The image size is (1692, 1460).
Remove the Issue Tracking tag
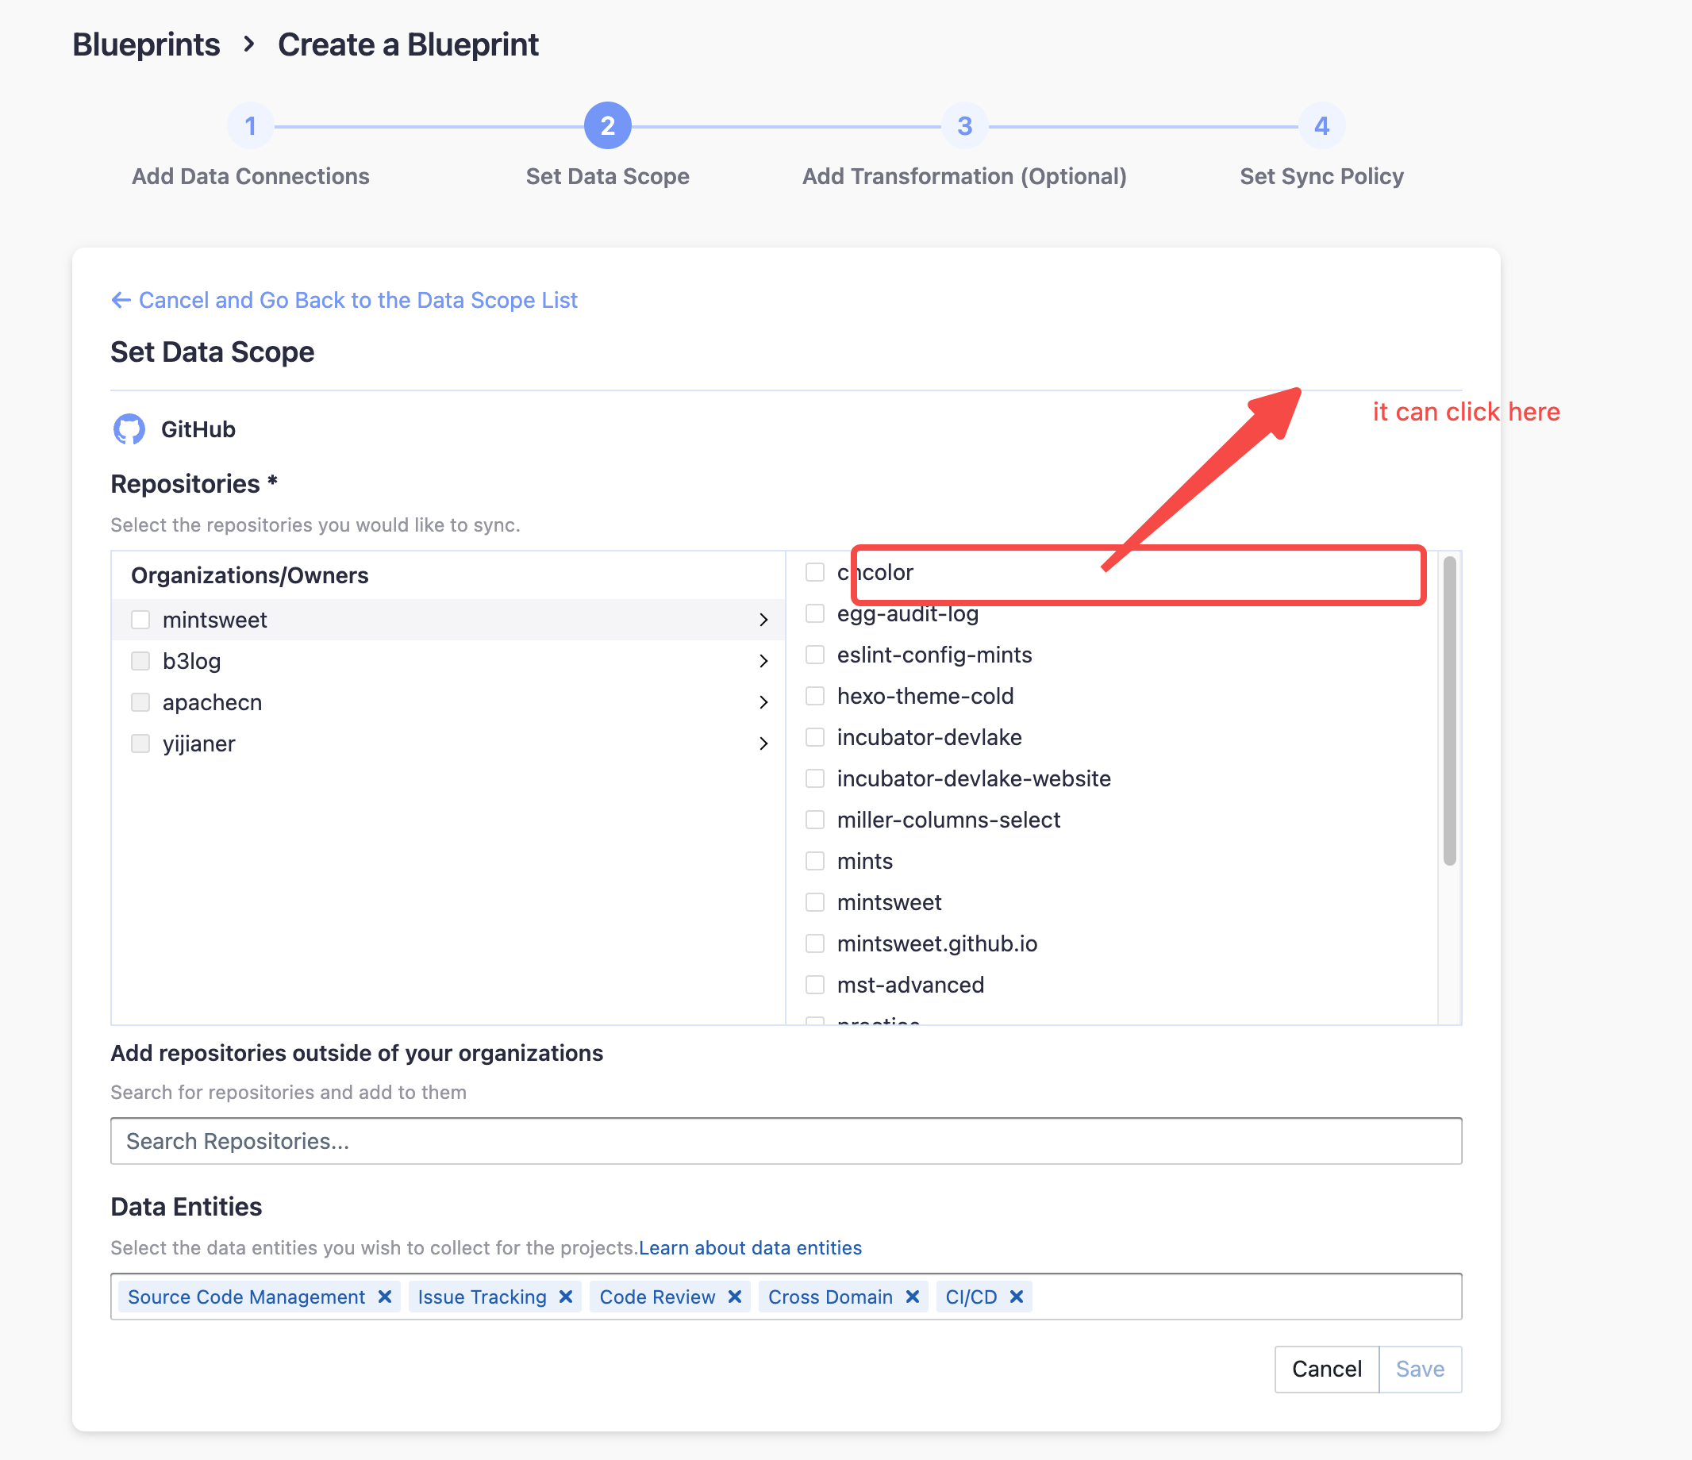point(565,1297)
